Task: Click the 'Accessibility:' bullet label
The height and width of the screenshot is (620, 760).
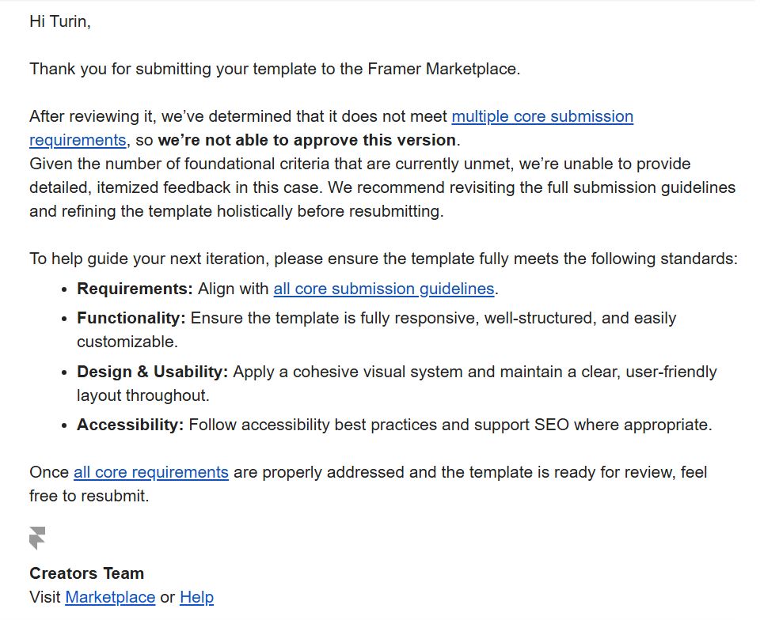Action: pos(131,425)
